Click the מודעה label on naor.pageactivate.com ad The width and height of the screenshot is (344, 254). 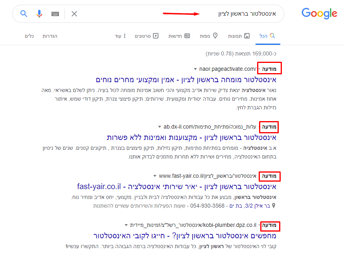coord(269,69)
